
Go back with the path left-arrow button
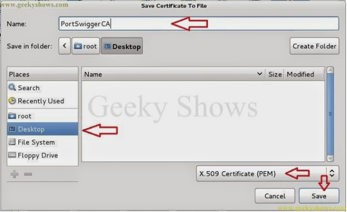[x=65, y=46]
